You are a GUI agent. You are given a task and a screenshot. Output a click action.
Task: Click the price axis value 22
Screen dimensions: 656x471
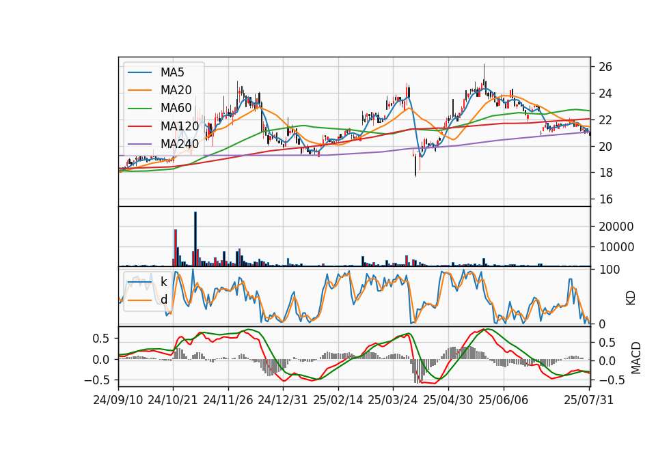click(605, 120)
